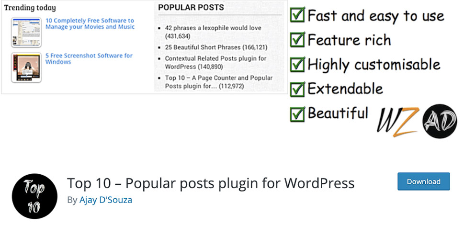464x248 pixels.
Task: Toggle the 'Fast and easy to use' checkbox
Action: [x=297, y=15]
